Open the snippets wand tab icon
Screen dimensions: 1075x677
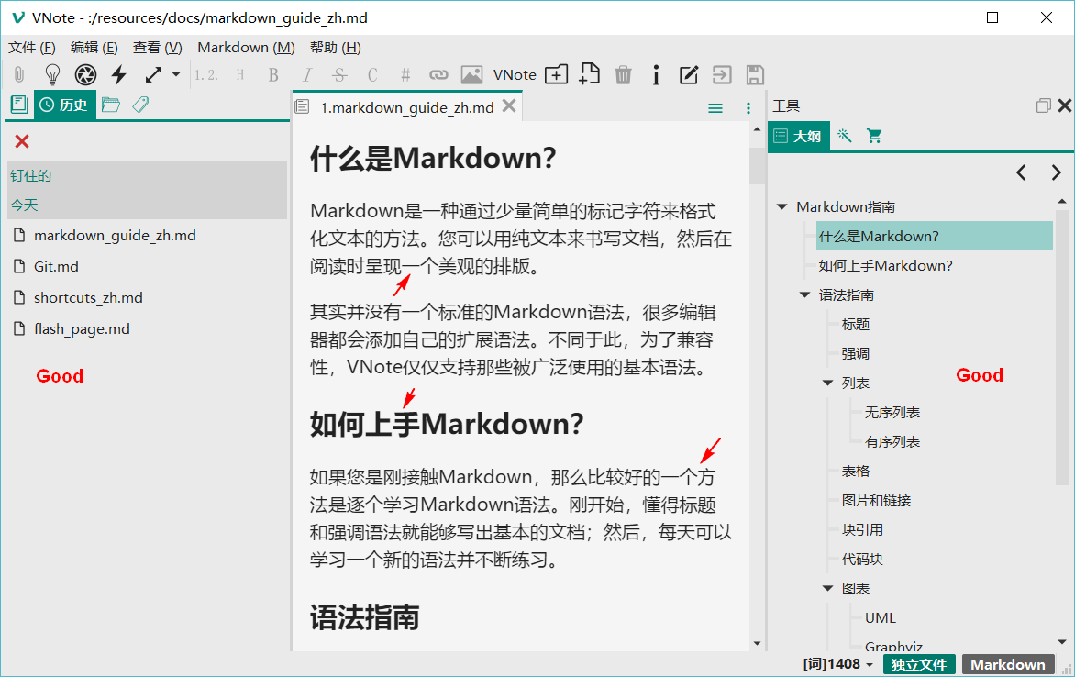[x=844, y=136]
